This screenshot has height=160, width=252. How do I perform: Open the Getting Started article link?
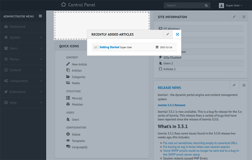pos(109,47)
